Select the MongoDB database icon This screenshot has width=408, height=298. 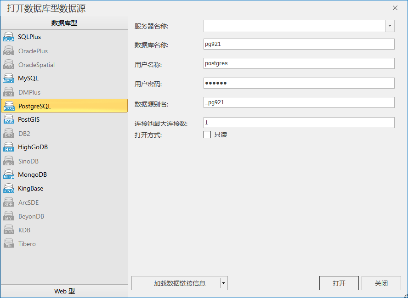[x=9, y=175]
